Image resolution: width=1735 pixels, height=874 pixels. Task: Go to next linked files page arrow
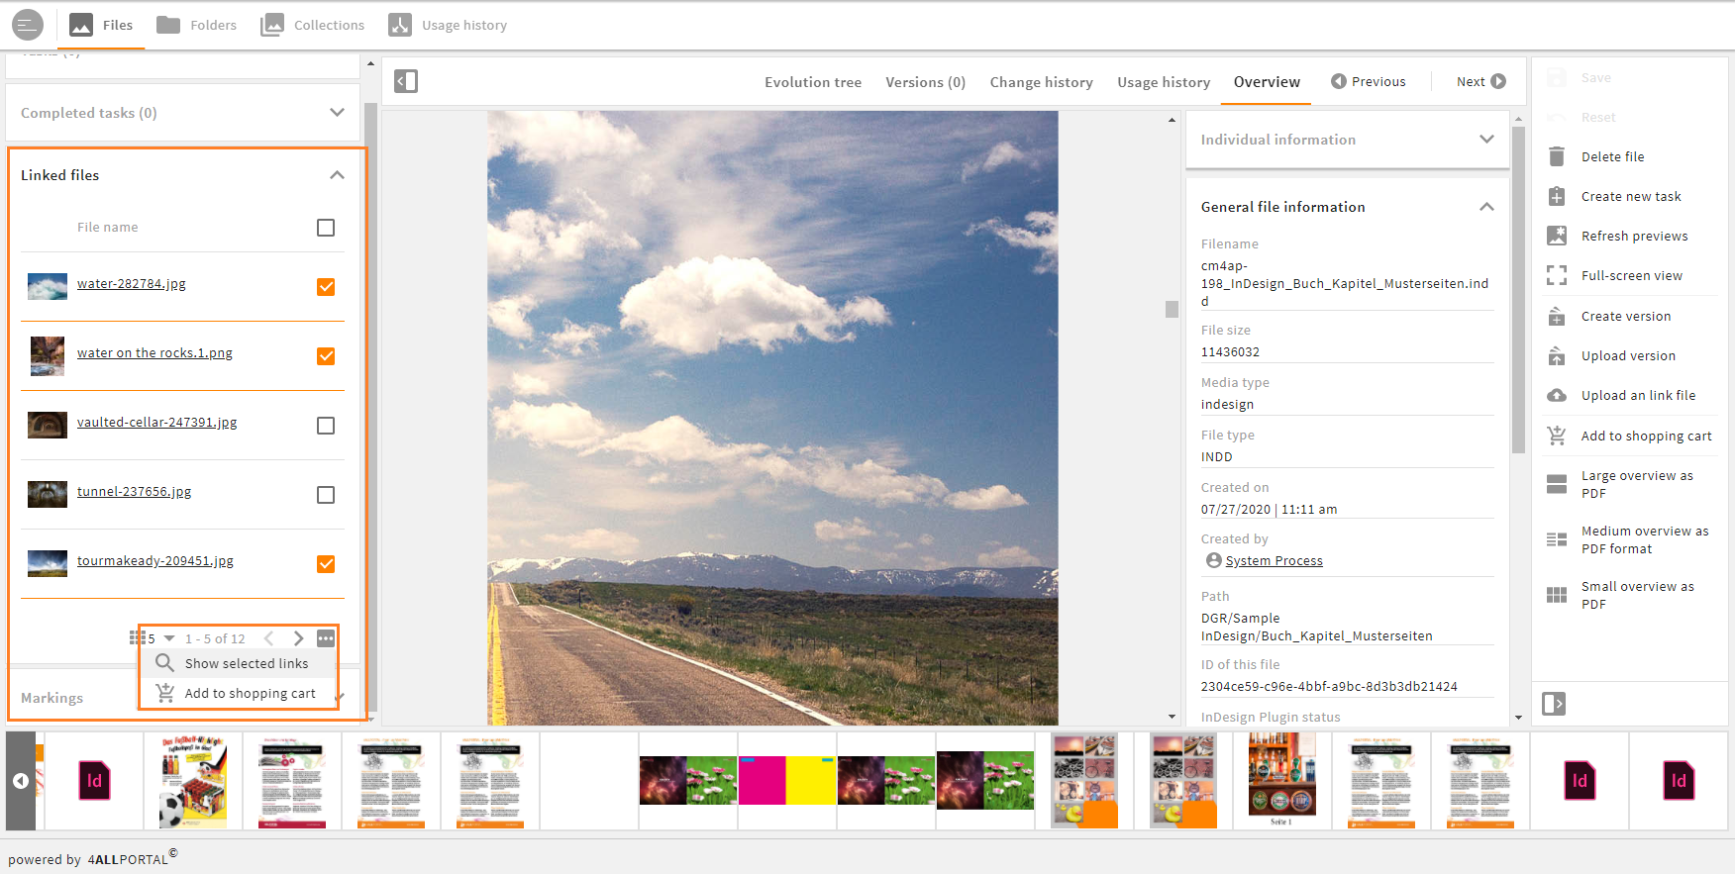pyautogui.click(x=298, y=638)
